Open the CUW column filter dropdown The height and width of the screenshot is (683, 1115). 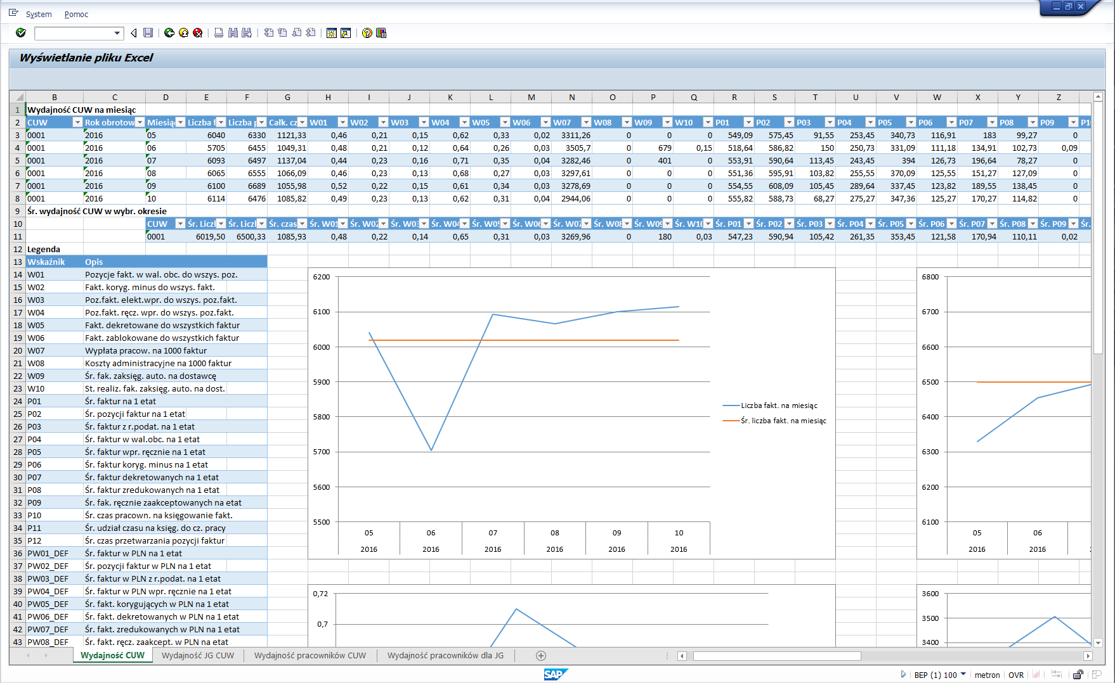pyautogui.click(x=77, y=122)
